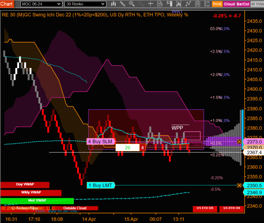Click the Wkly VWAP status bar

pyautogui.click(x=31, y=193)
